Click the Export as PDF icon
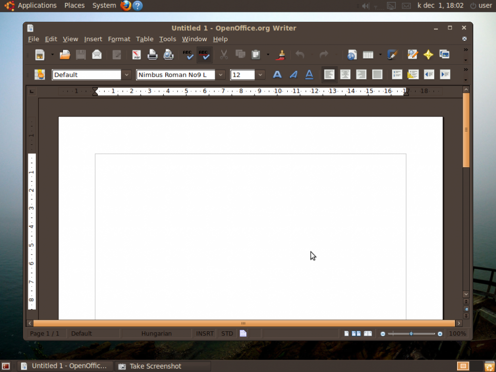 tap(136, 55)
